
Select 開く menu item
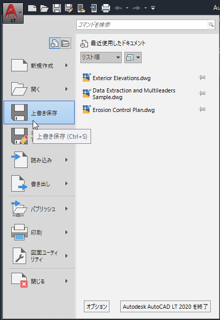point(39,89)
